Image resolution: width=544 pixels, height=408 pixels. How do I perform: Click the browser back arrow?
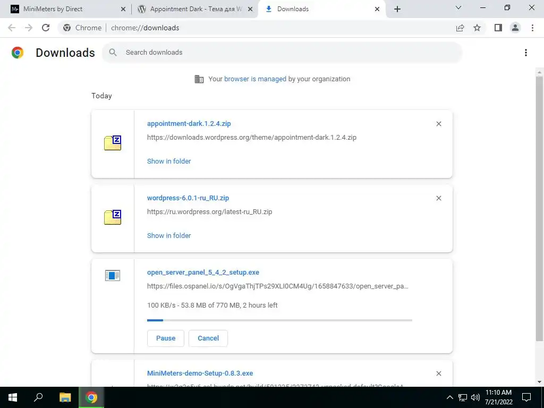(x=12, y=28)
